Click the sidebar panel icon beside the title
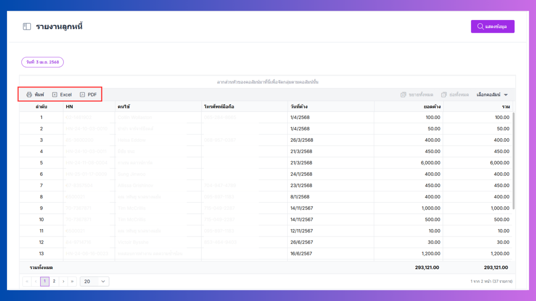The width and height of the screenshot is (536, 301). [27, 26]
